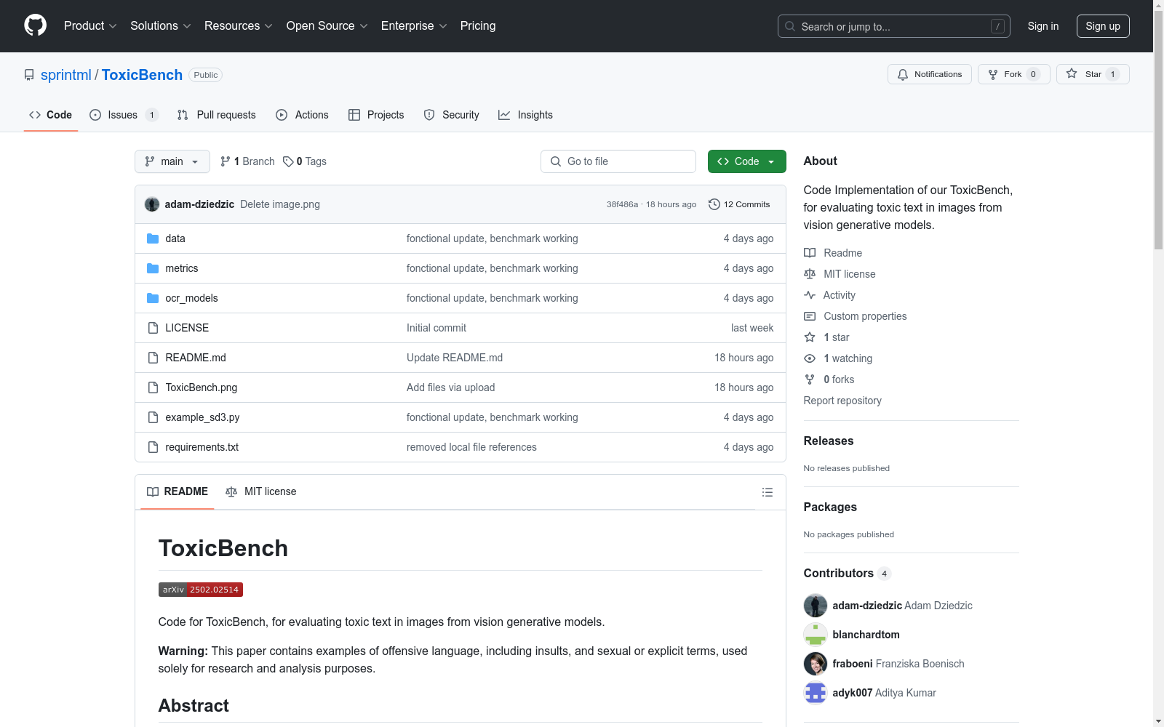Click the Custom properties icon
Viewport: 1164px width, 727px height.
pyautogui.click(x=810, y=316)
